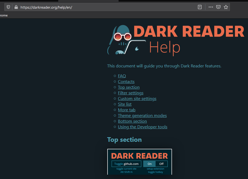This screenshot has height=179, width=248.
Task: Visit Theme generation modes link
Action: (142, 116)
